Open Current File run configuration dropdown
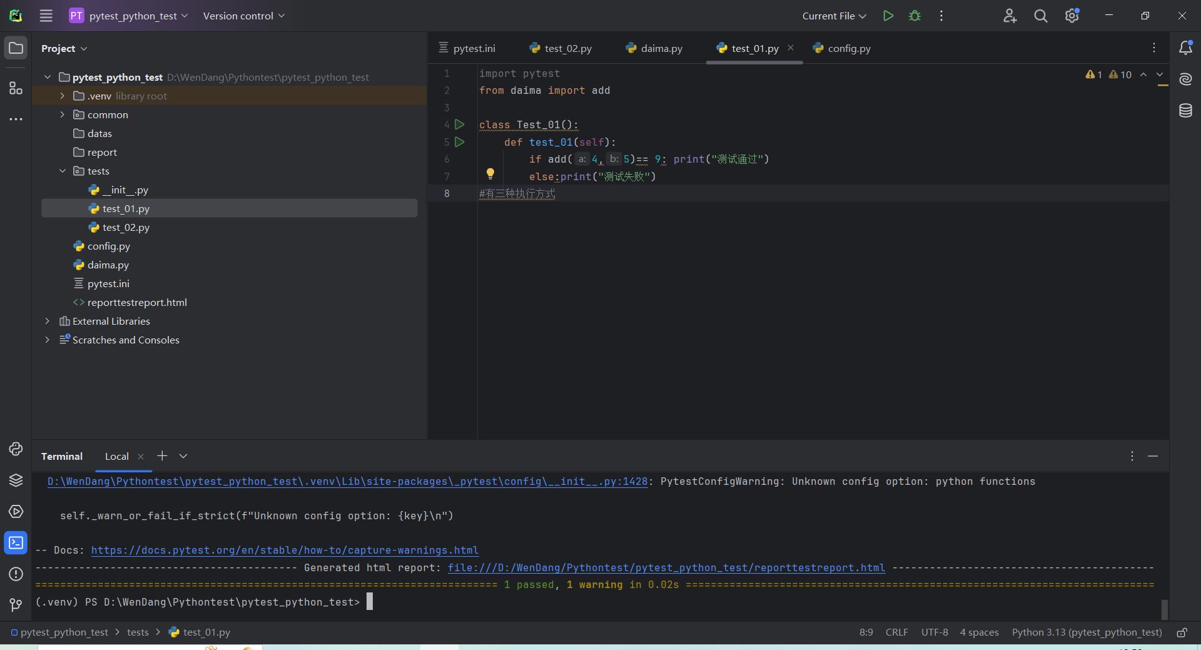The height and width of the screenshot is (650, 1201). coord(834,16)
